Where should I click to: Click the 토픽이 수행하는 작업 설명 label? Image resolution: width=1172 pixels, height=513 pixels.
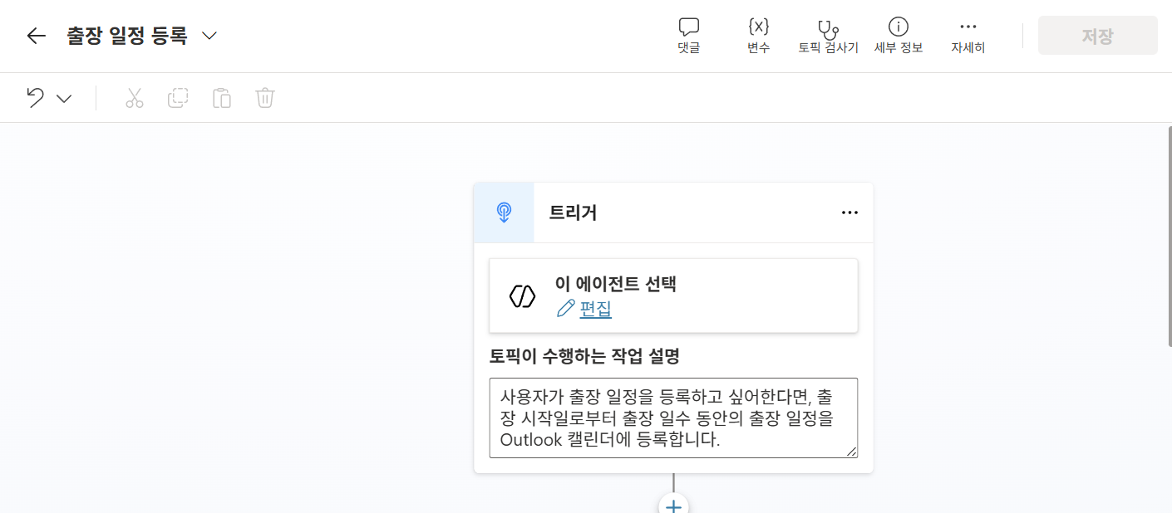pos(584,356)
